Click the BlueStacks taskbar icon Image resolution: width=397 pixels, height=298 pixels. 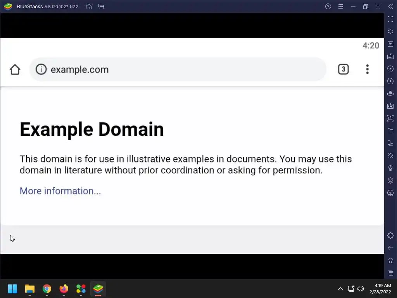click(x=98, y=289)
